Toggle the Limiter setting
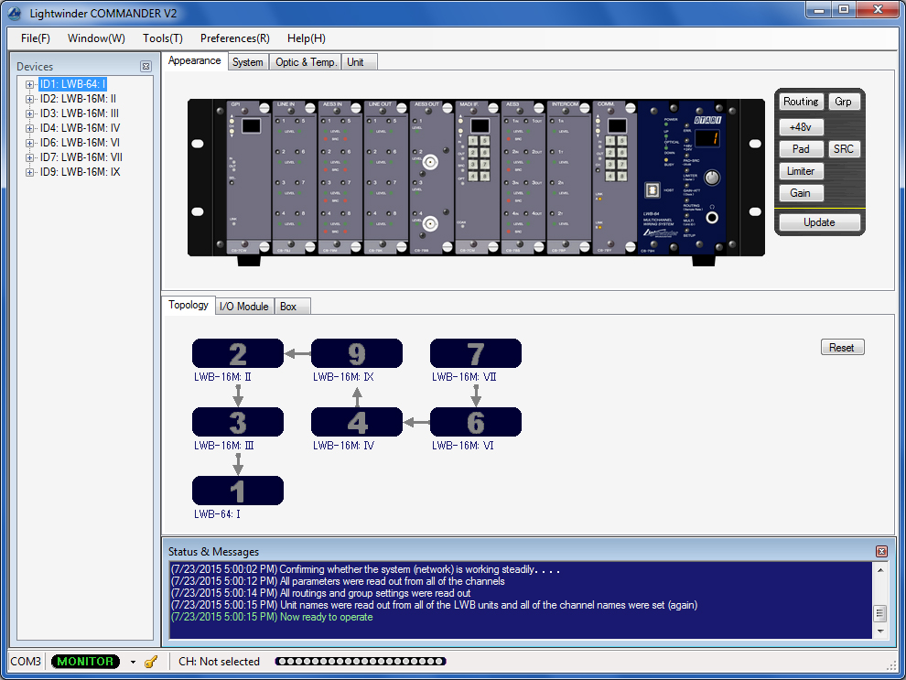Image resolution: width=906 pixels, height=680 pixels. pyautogui.click(x=800, y=171)
